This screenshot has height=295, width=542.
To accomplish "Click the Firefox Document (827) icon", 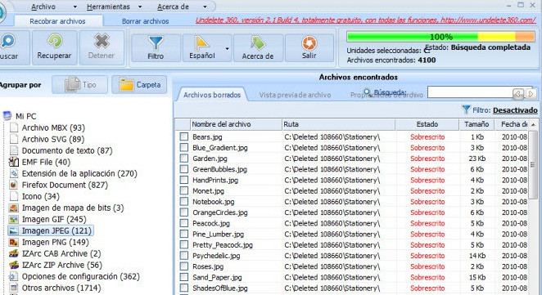I will 14,185.
